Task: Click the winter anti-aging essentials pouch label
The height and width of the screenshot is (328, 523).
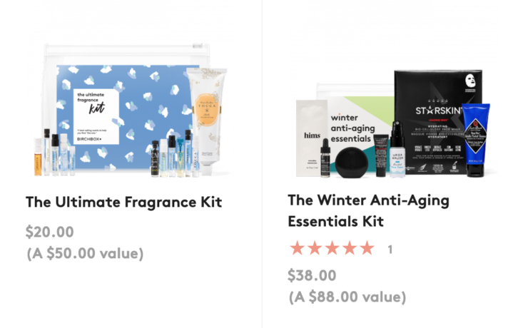Action: (352, 128)
